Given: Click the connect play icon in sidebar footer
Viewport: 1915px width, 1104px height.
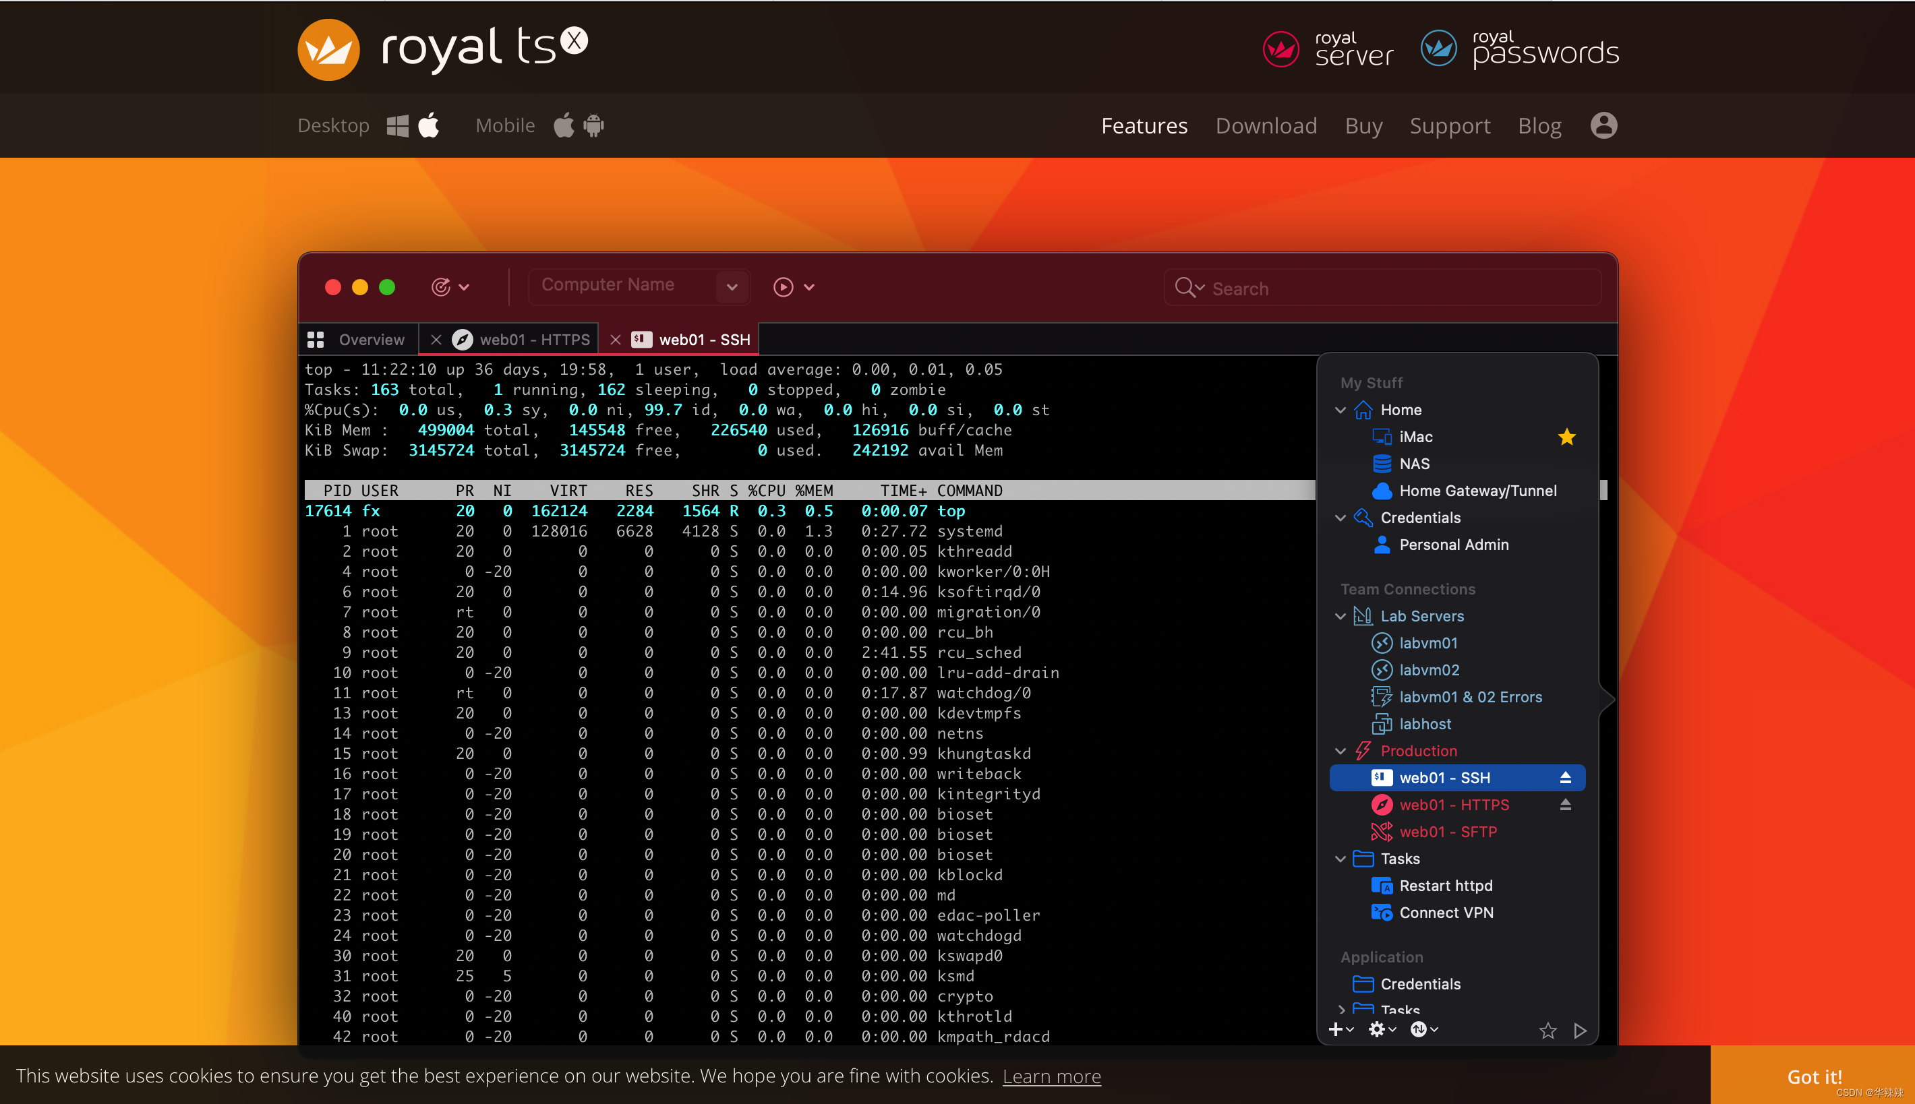Looking at the screenshot, I should tap(1581, 1031).
